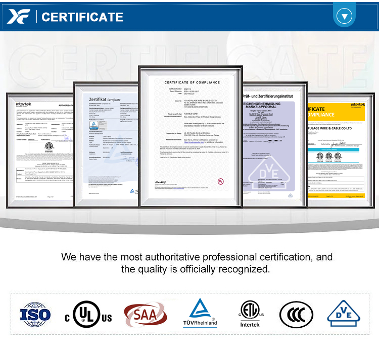
Task: Click the intertek logo on yellow certificate
Action: pyautogui.click(x=358, y=105)
